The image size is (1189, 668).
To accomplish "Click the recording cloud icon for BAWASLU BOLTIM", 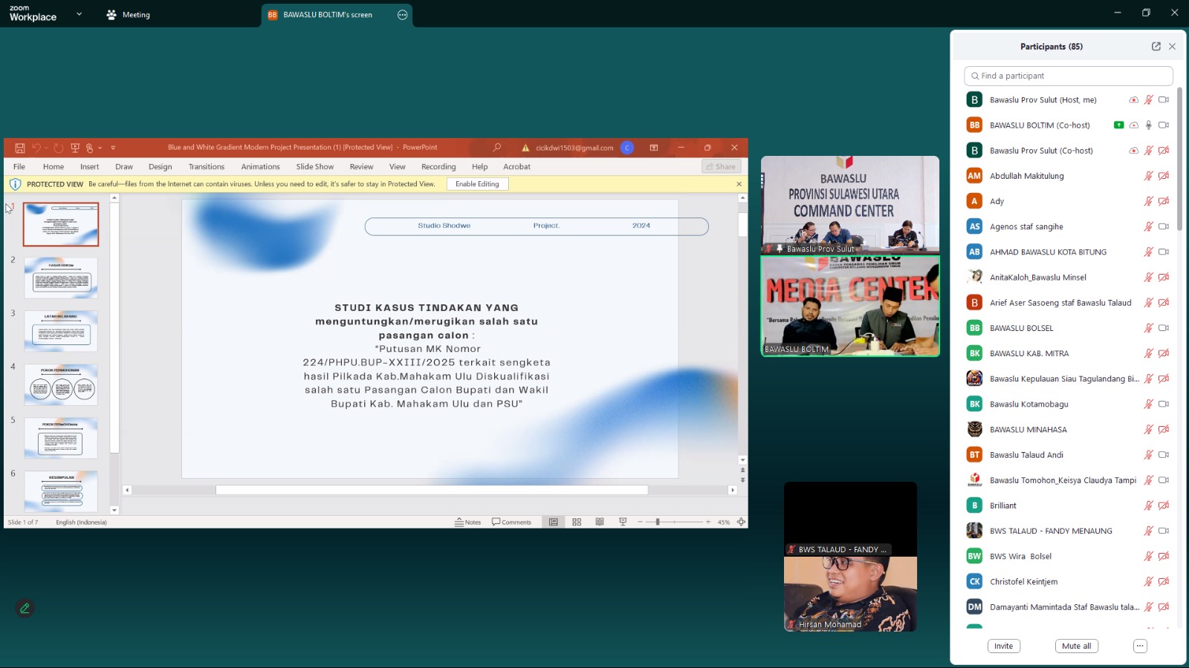I will (1133, 125).
